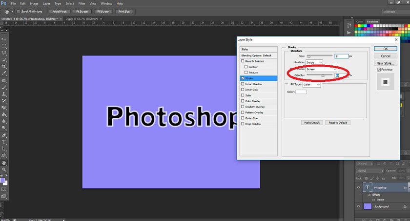Open the Layer menu
This screenshot has height=221, width=410.
tap(46, 4)
